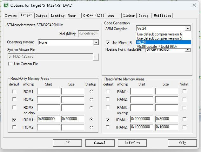
Task: Click the ROM1 Size field
Action: (73, 91)
